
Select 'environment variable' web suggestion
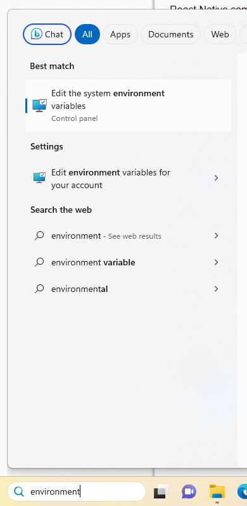128,262
